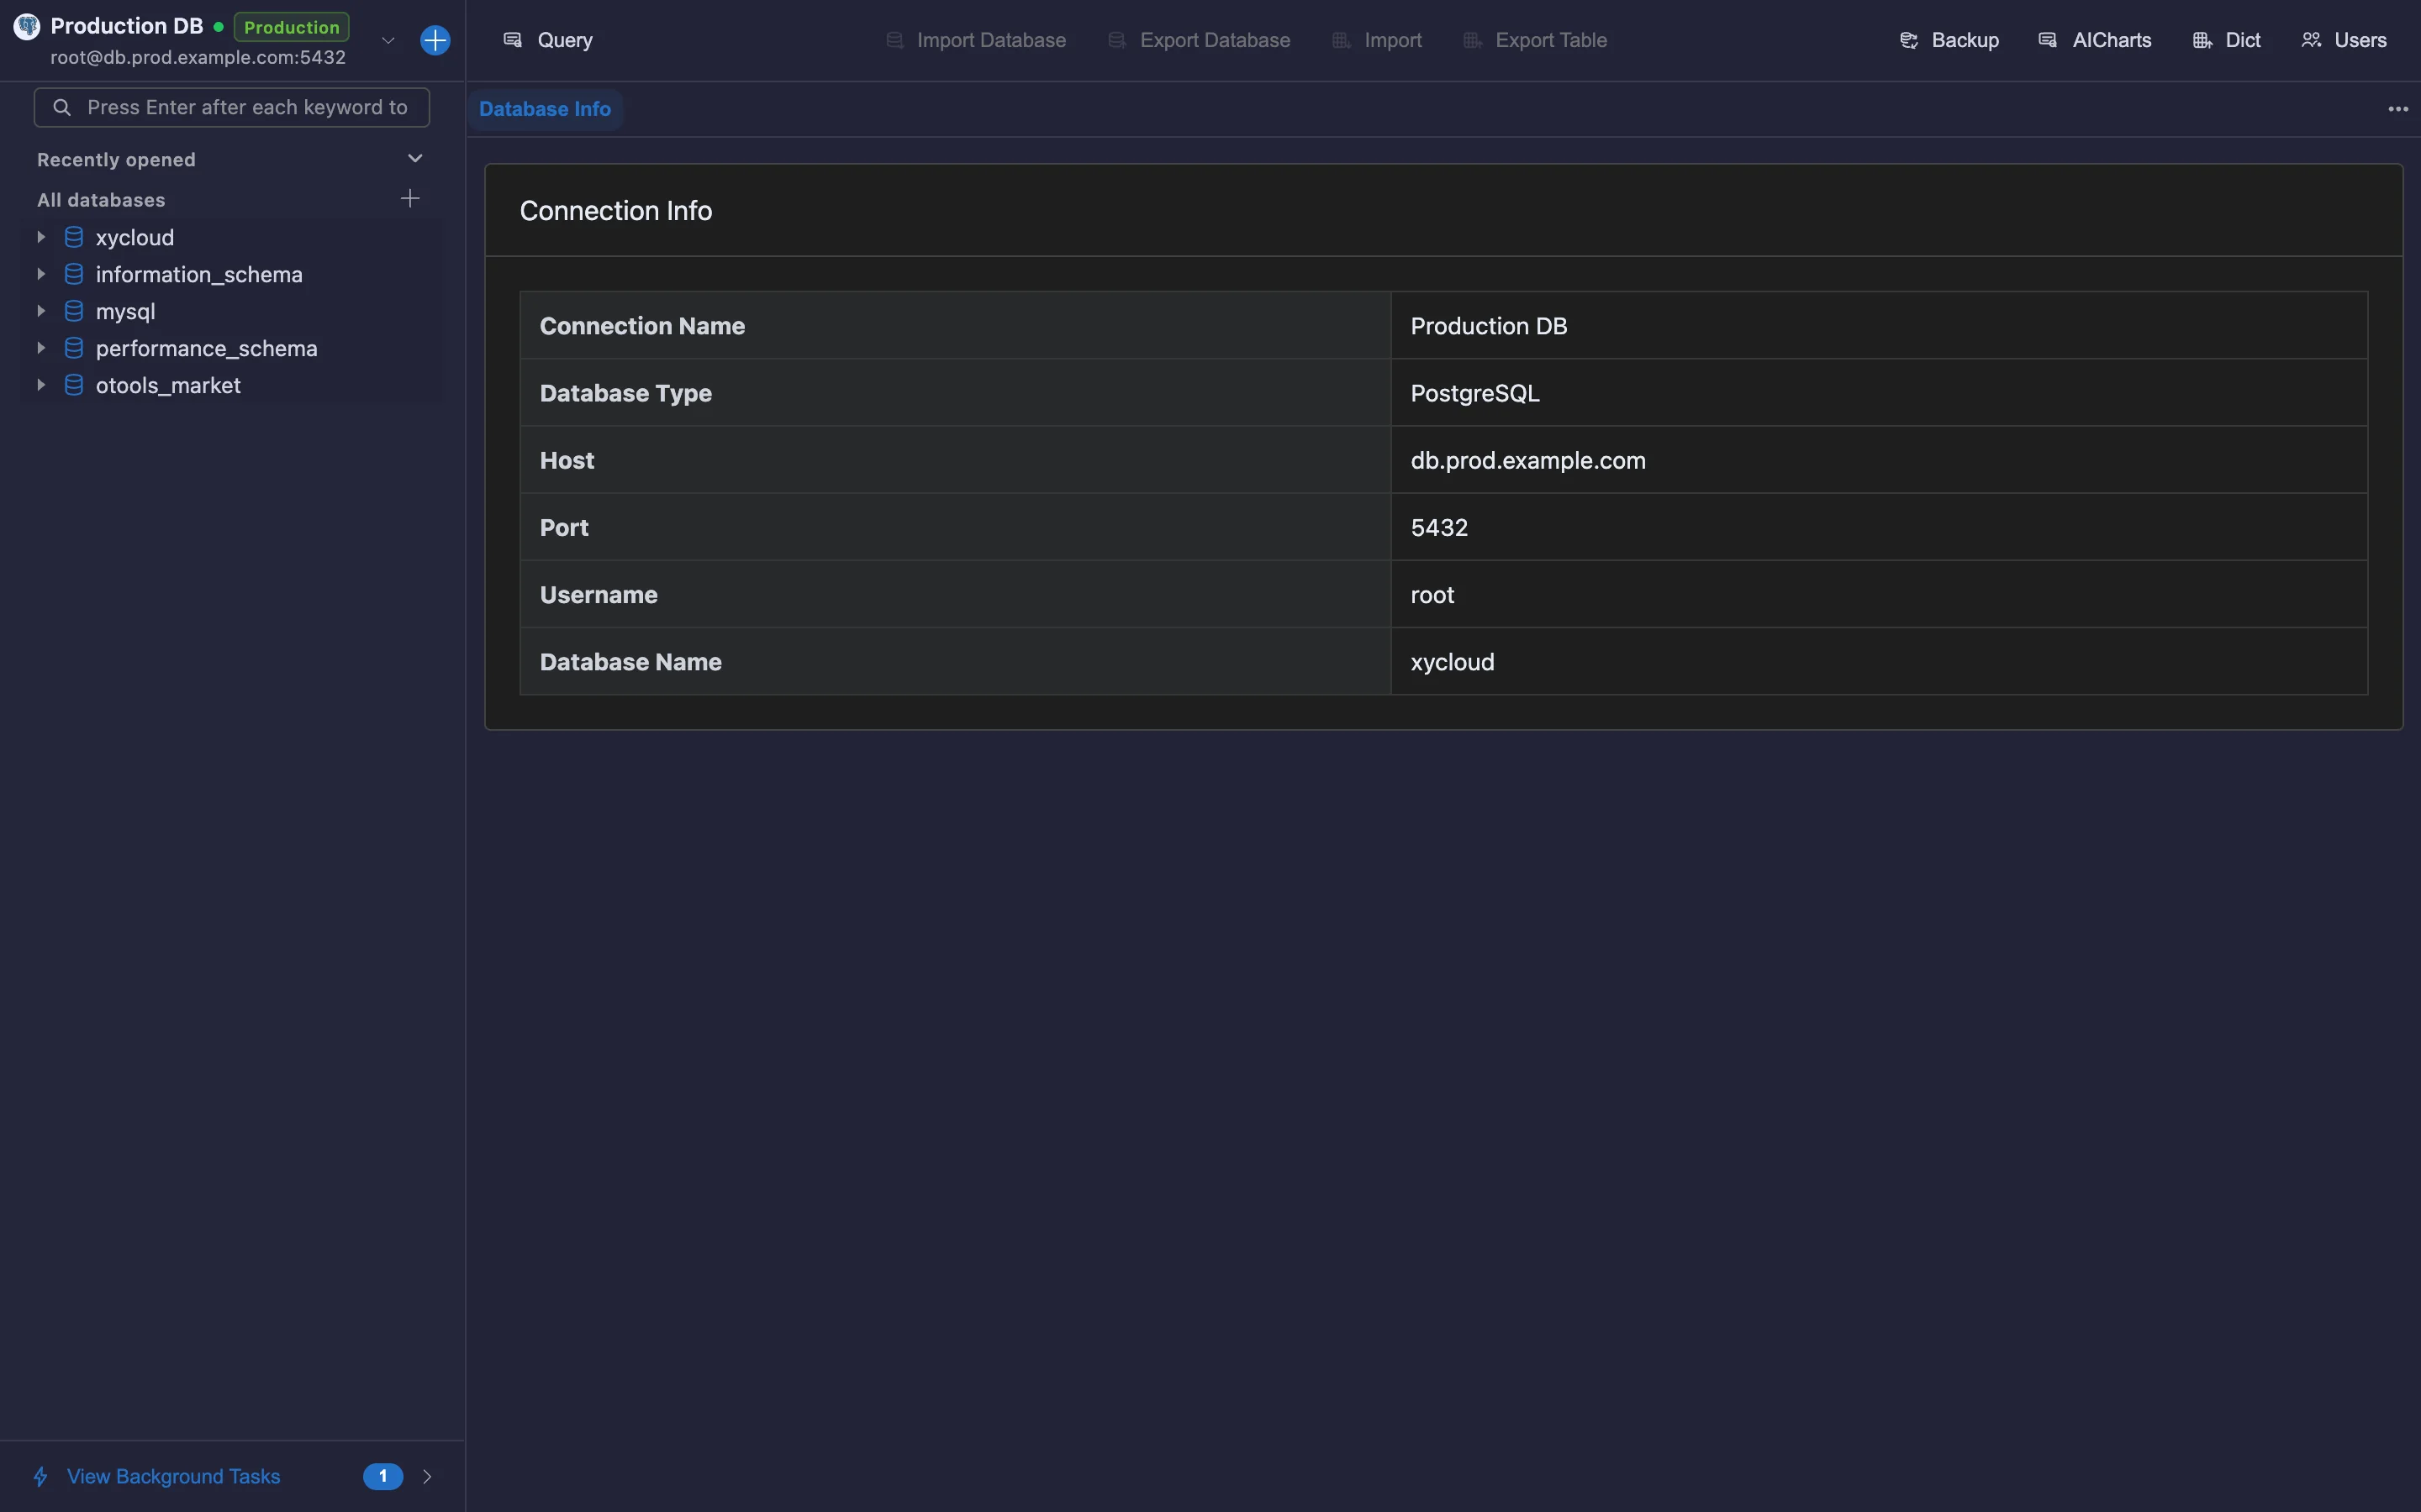Click Export Database in the toolbar

coord(1200,40)
